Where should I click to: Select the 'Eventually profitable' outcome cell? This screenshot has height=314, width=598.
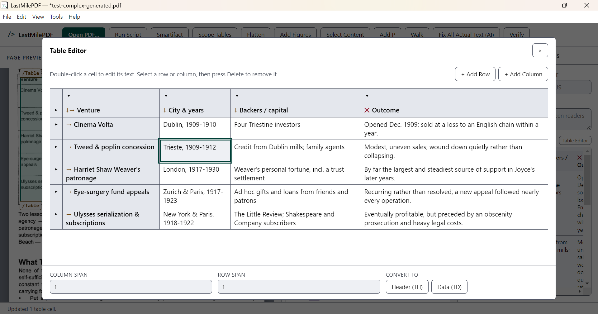[x=454, y=218]
